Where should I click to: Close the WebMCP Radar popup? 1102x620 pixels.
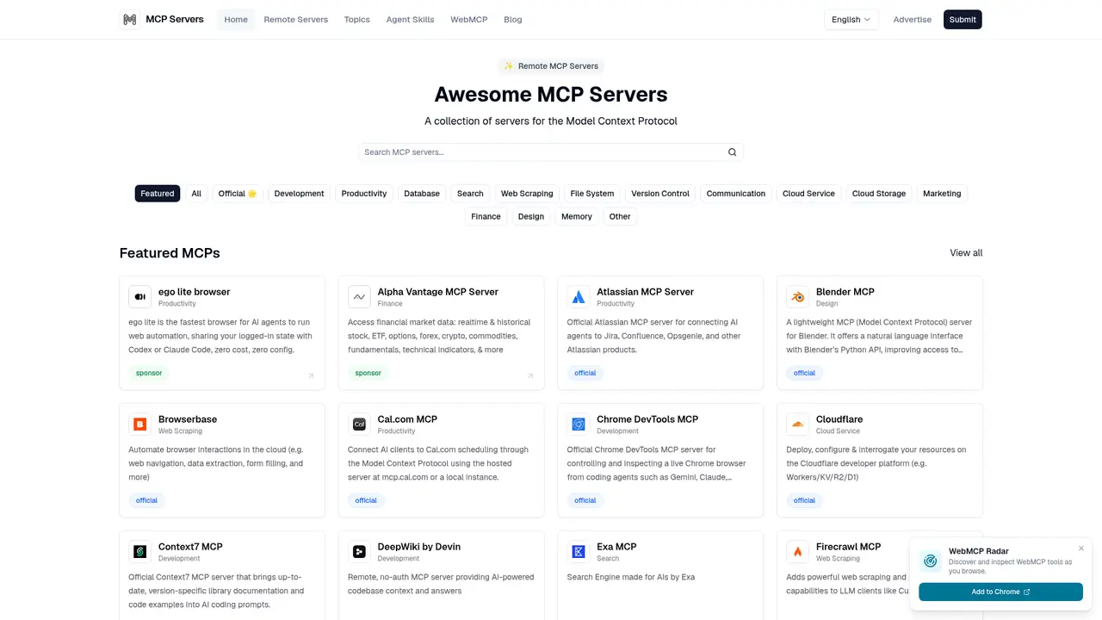[x=1081, y=549]
